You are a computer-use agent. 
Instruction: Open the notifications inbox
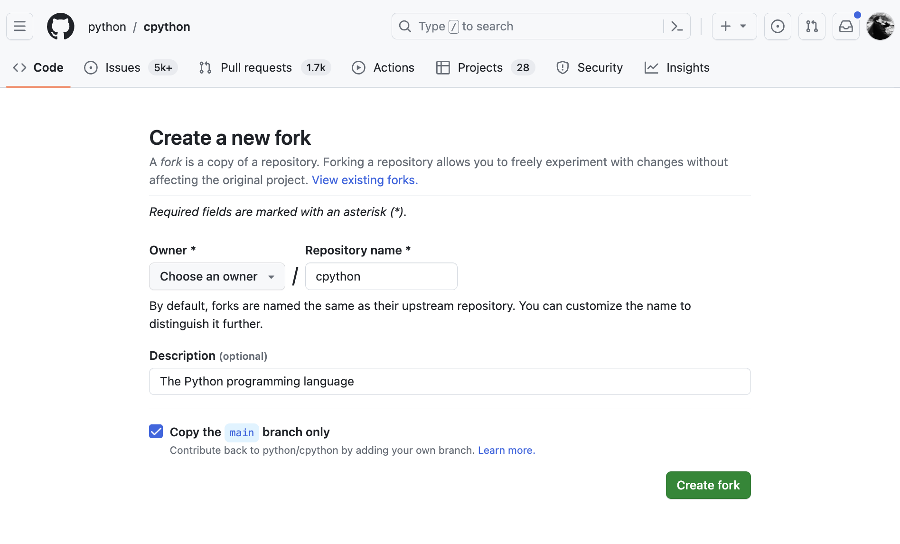click(845, 27)
